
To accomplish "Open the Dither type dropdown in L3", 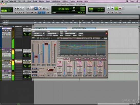I will (35, 72).
